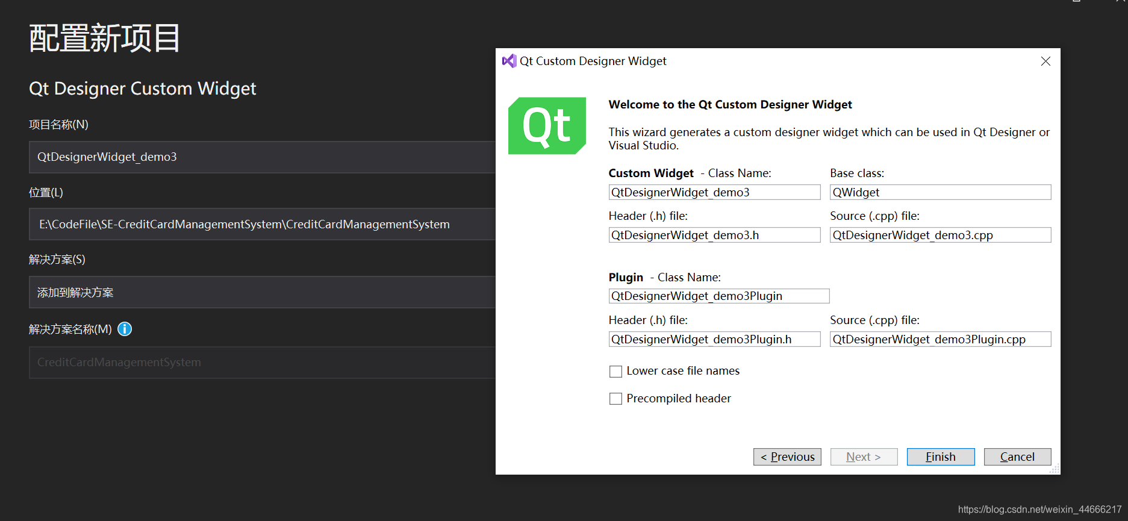Click the '位置(L)' label
Viewport: 1128px width, 521px height.
click(46, 193)
